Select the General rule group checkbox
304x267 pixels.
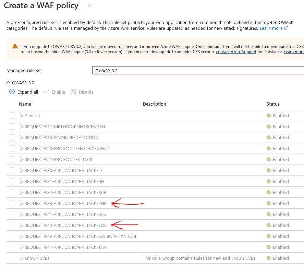(12, 116)
